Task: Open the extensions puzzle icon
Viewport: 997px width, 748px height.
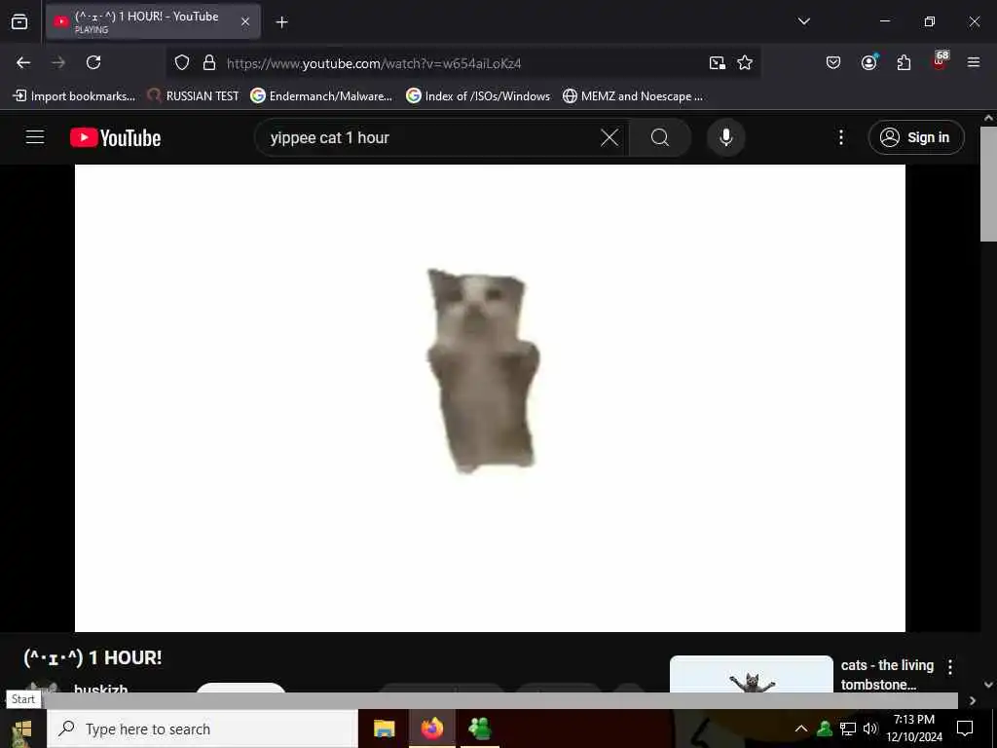Action: 904,62
